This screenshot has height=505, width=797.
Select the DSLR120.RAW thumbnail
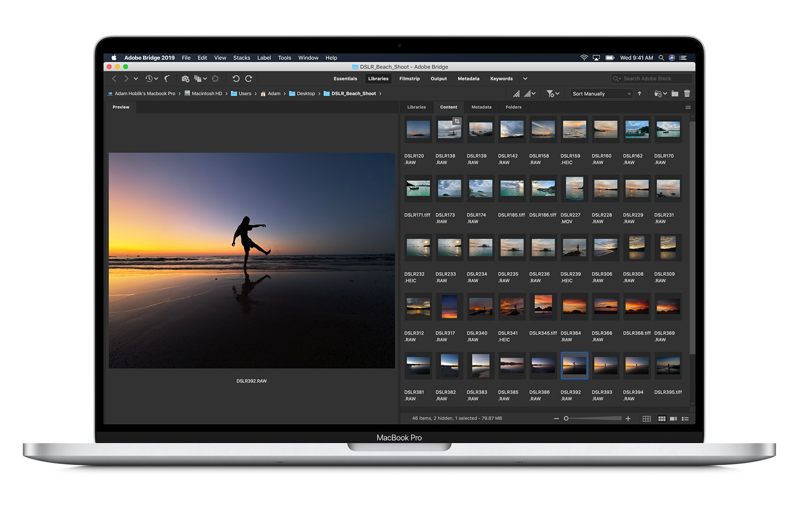418,130
